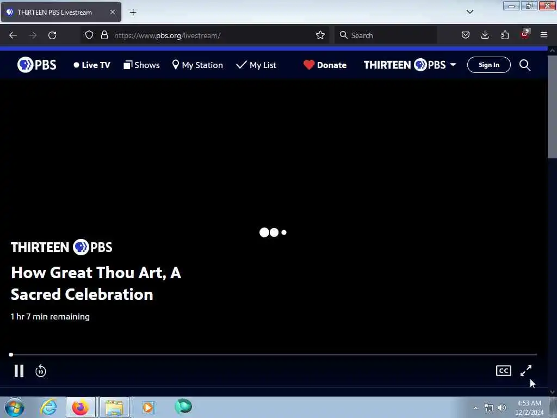
Task: Close the THIRTEEN PBS Livestream tab
Action: click(x=112, y=12)
